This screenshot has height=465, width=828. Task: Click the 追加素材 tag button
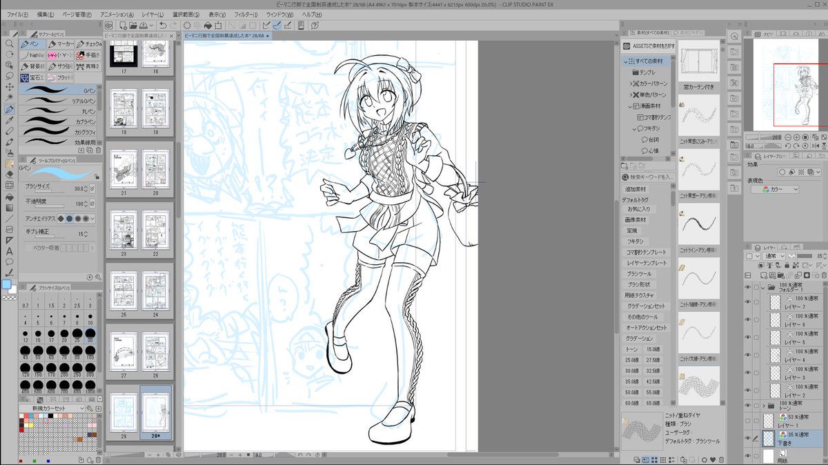636,188
